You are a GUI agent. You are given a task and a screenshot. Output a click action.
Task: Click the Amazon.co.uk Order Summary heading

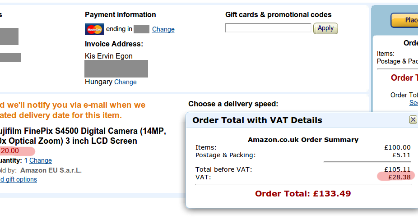303,140
